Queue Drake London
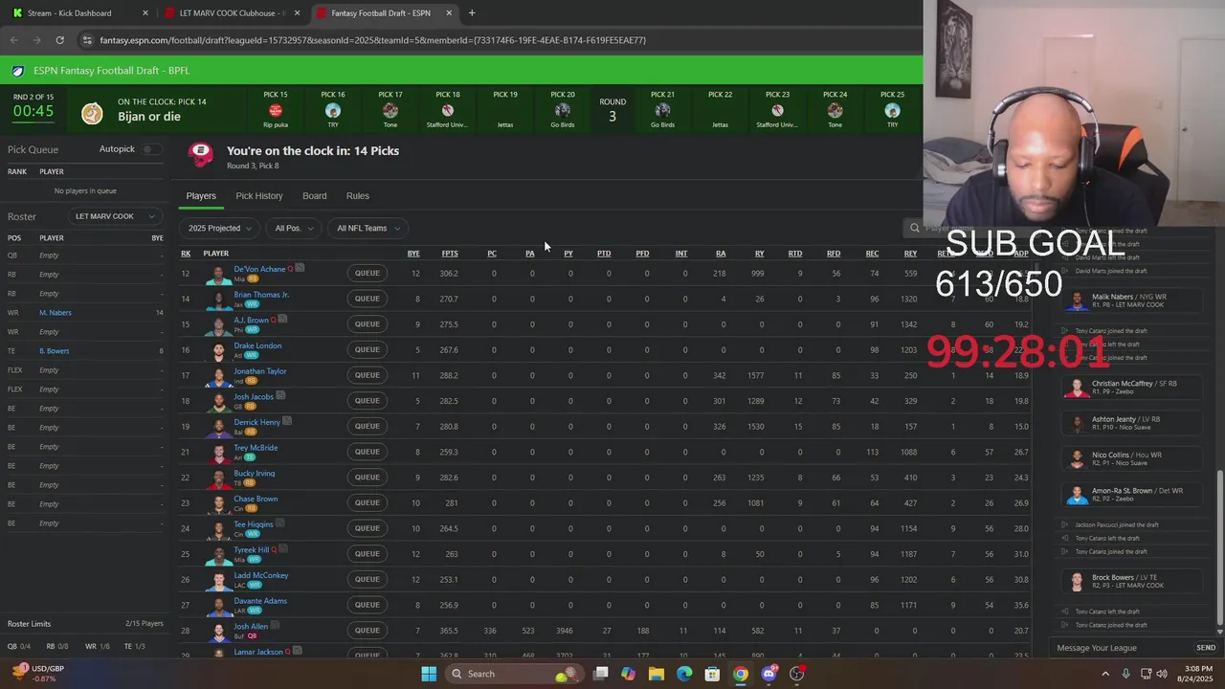Screen dimensions: 1225x689 click(367, 349)
